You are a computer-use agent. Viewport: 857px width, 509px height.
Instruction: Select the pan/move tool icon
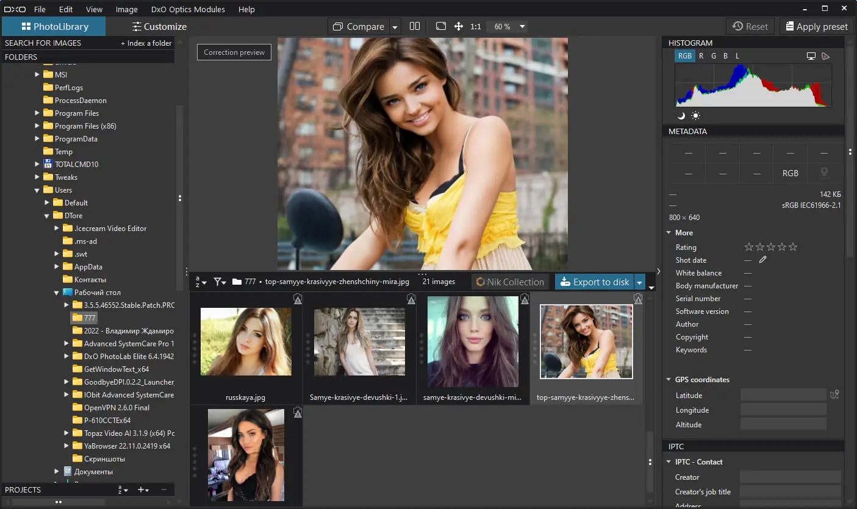coord(459,26)
